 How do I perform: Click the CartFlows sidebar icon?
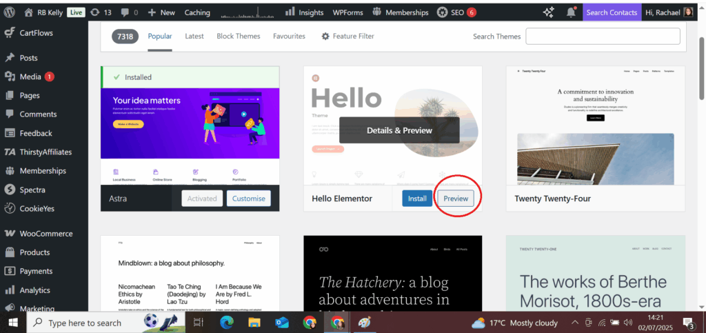(10, 33)
